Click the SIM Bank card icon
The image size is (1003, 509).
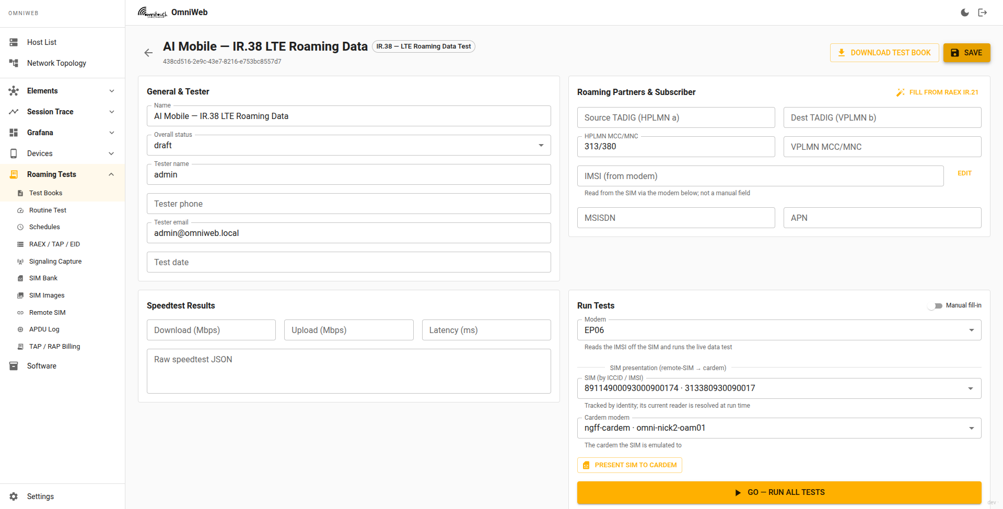coord(20,278)
